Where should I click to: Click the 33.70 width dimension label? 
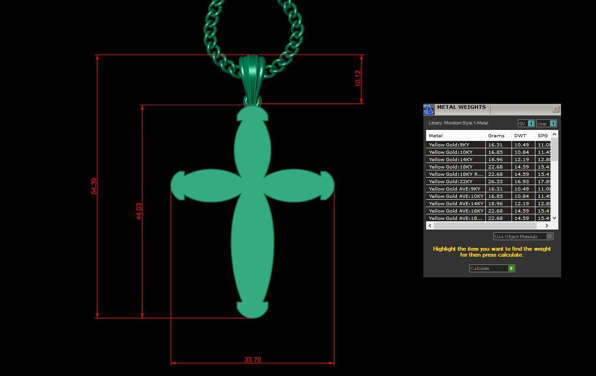pos(253,359)
